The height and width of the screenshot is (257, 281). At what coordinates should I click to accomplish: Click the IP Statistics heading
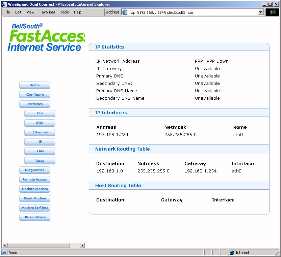pyautogui.click(x=110, y=47)
